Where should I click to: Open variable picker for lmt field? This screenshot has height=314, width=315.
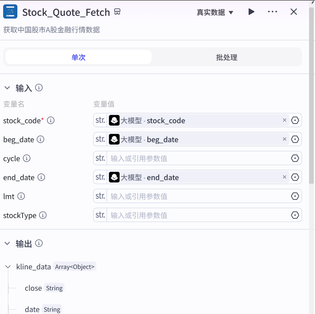295,196
